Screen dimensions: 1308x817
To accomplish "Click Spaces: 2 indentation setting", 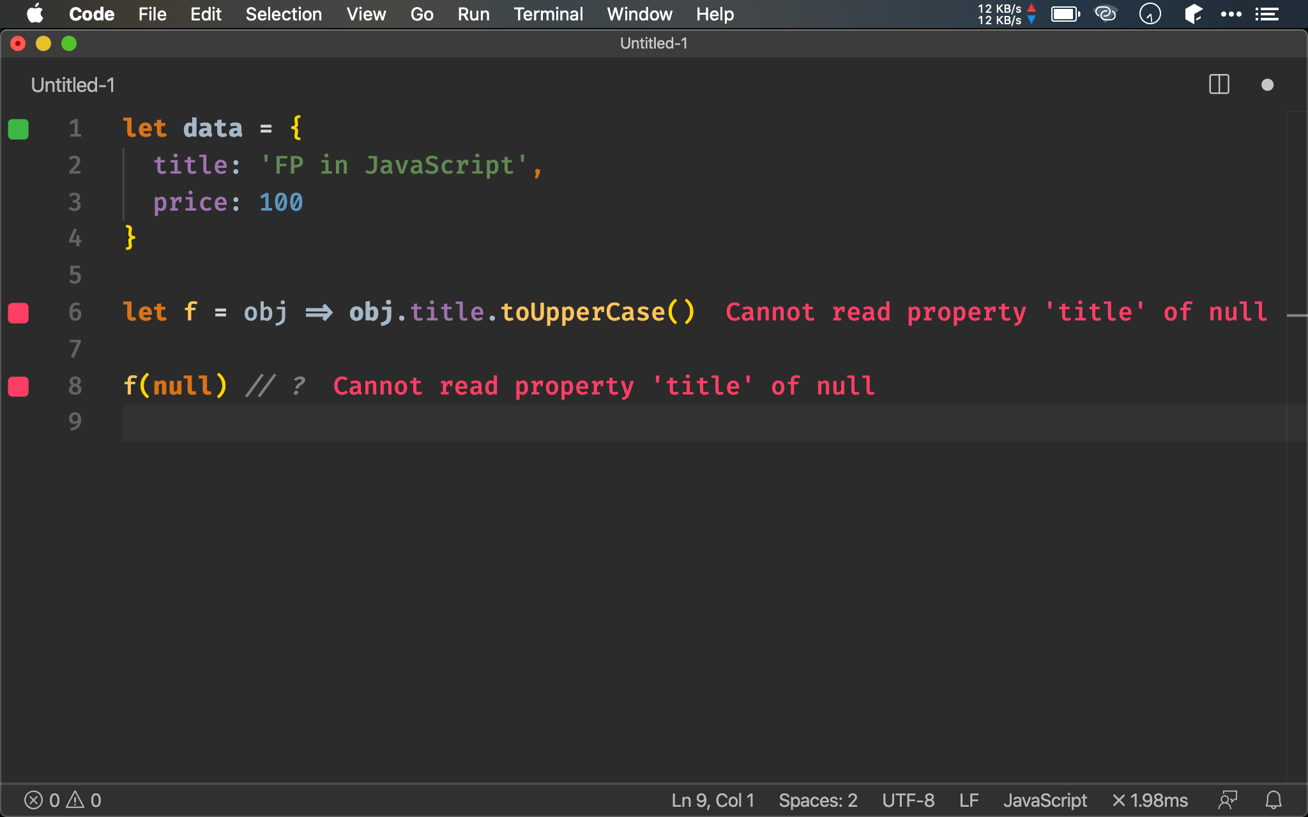I will [x=817, y=800].
